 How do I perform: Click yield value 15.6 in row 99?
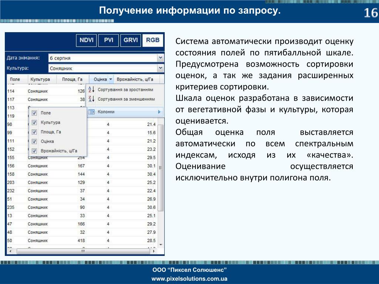click(151, 133)
